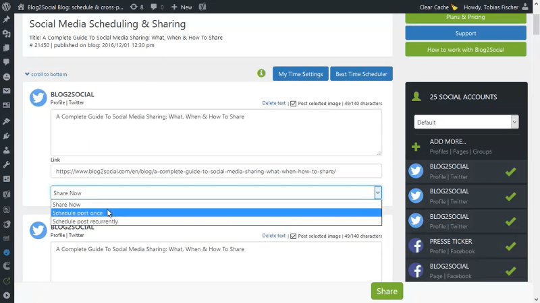The image size is (540, 303).
Task: Open Users via the person sidebar icon
Action: [7, 150]
